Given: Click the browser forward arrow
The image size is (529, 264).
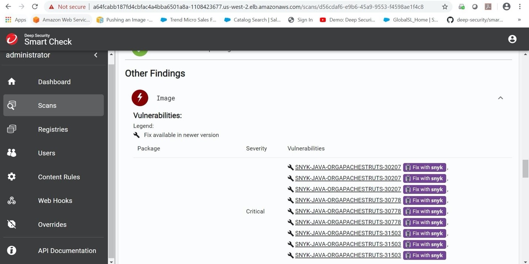Looking at the screenshot, I should [21, 7].
